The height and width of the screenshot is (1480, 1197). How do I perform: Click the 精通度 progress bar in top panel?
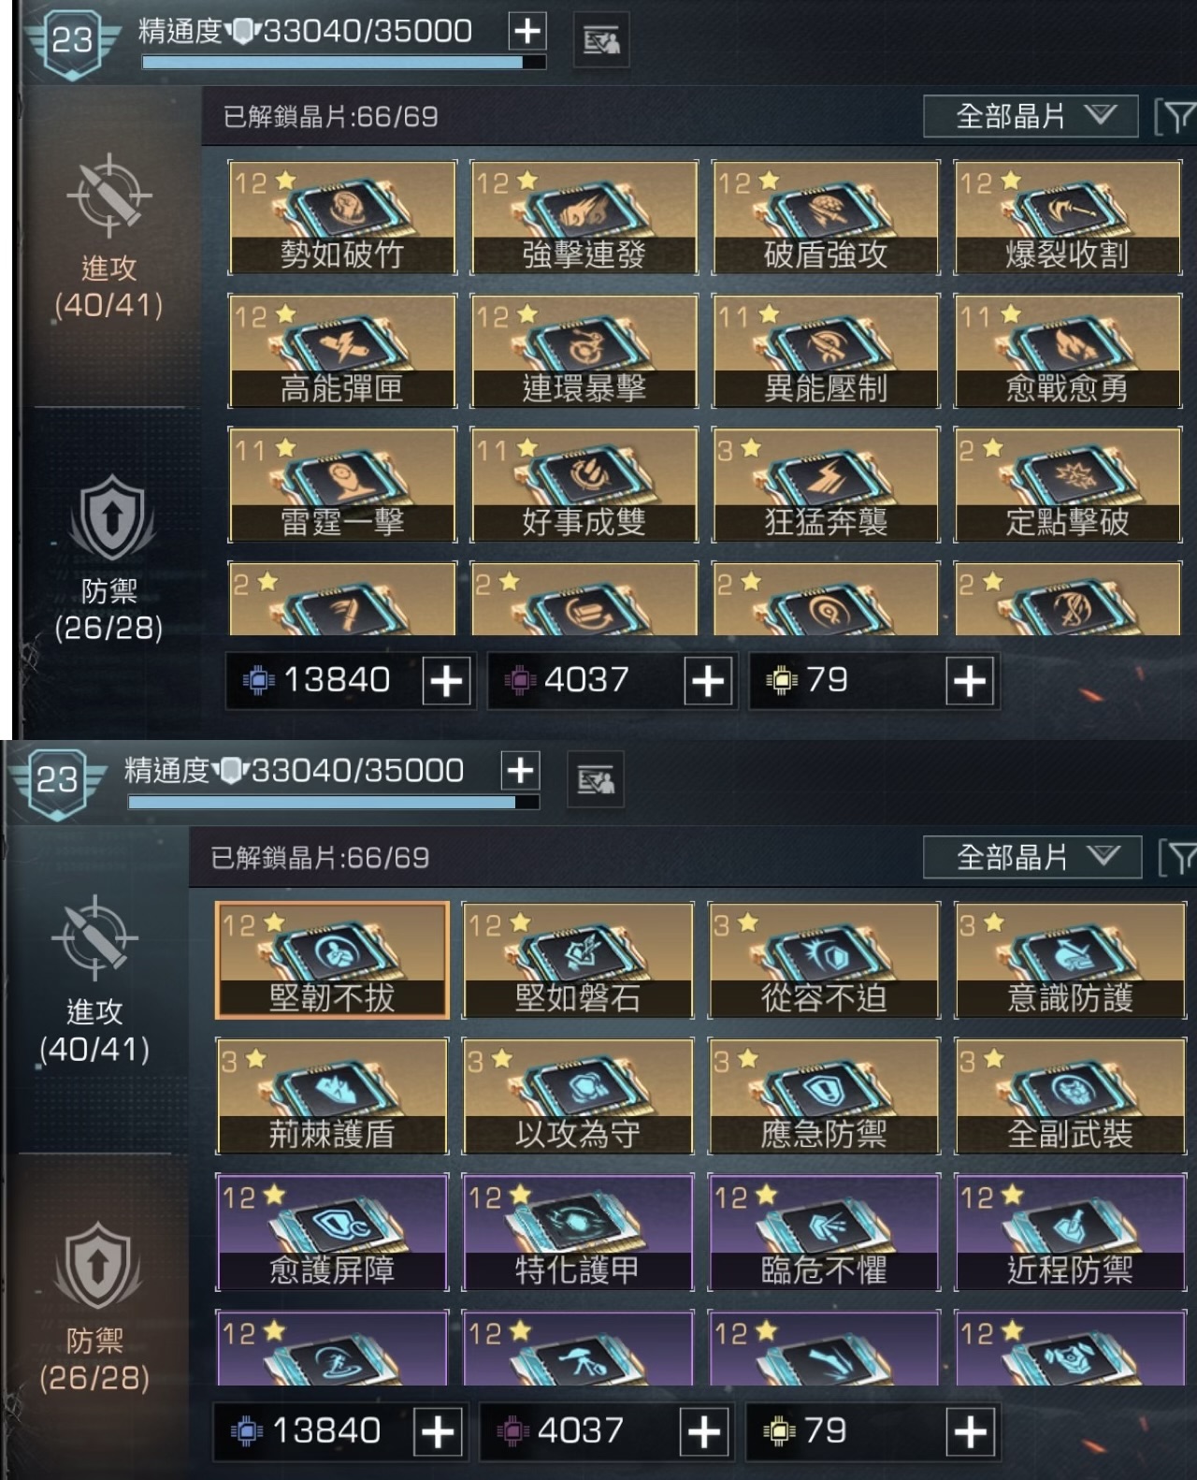tap(343, 63)
